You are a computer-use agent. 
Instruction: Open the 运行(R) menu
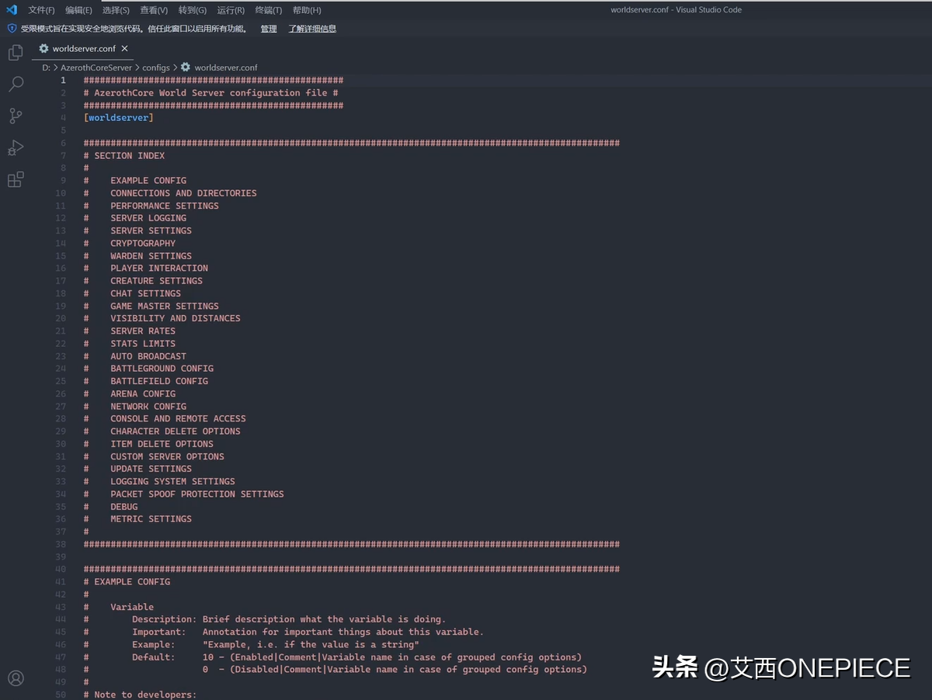231,10
